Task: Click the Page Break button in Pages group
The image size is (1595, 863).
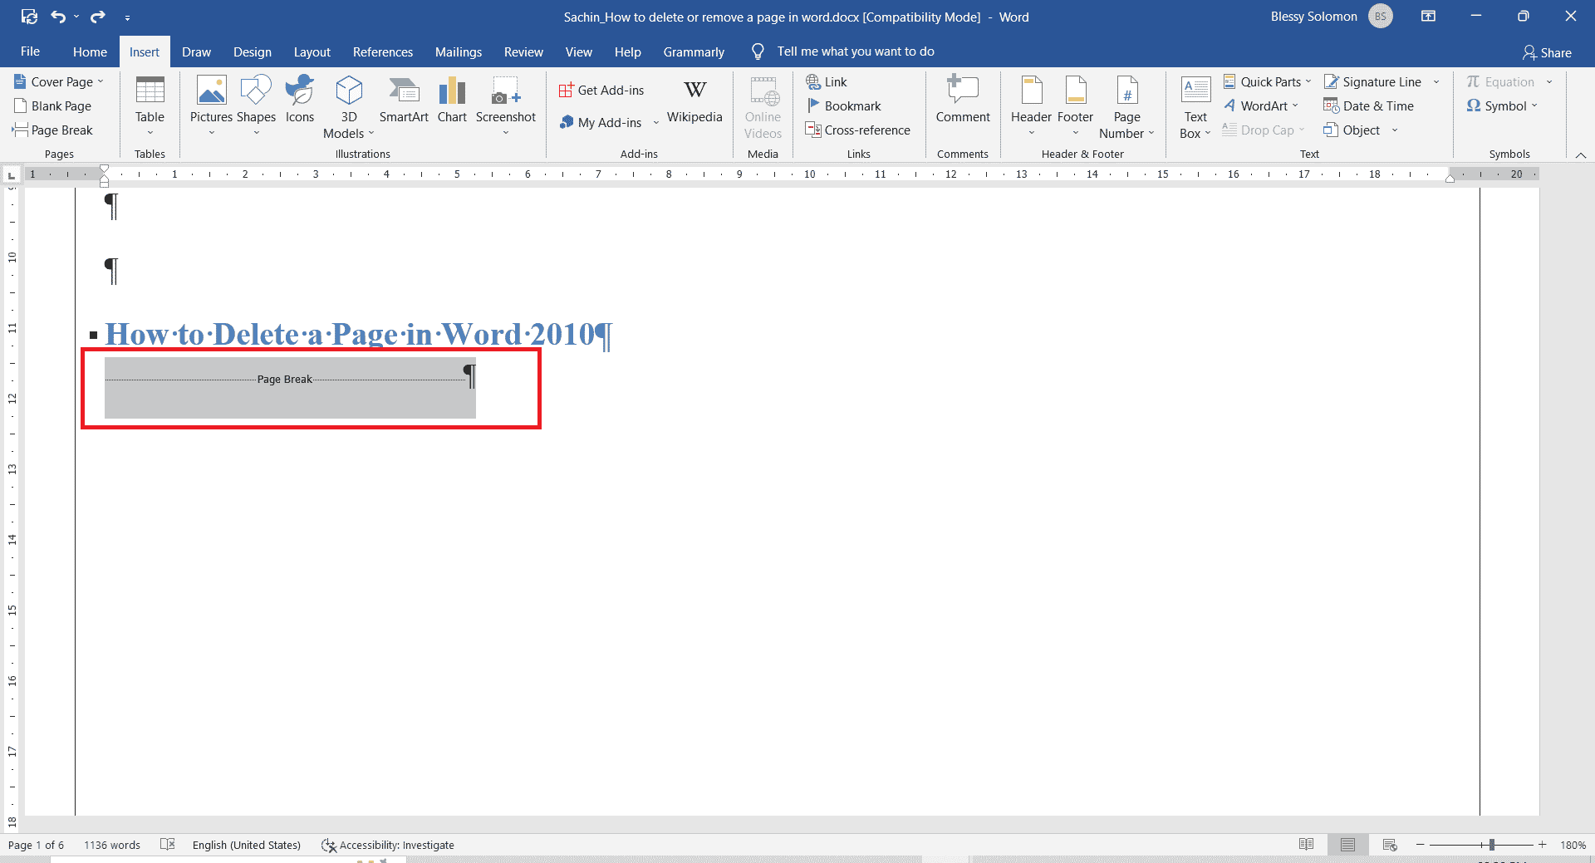Action: point(53,130)
